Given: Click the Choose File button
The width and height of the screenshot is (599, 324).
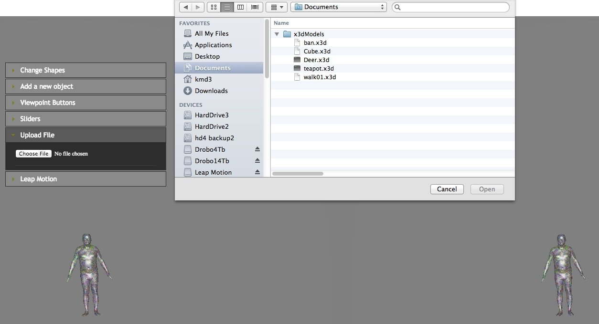Looking at the screenshot, I should click(33, 154).
